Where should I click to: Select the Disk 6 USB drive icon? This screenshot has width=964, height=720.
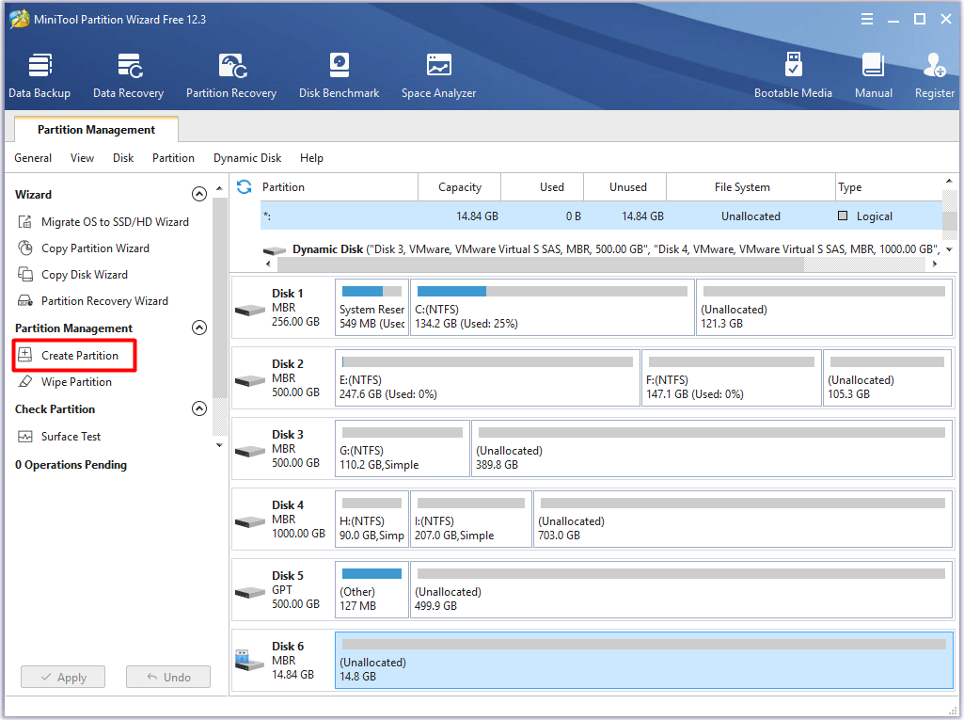[x=250, y=661]
